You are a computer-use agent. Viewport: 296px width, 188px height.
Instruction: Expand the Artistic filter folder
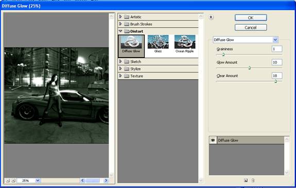point(120,17)
